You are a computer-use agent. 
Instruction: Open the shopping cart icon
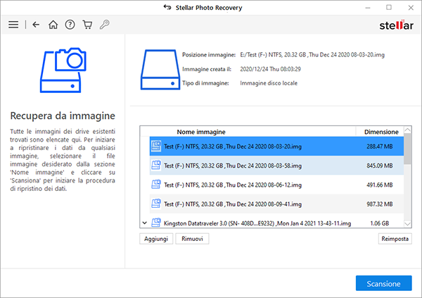point(87,25)
